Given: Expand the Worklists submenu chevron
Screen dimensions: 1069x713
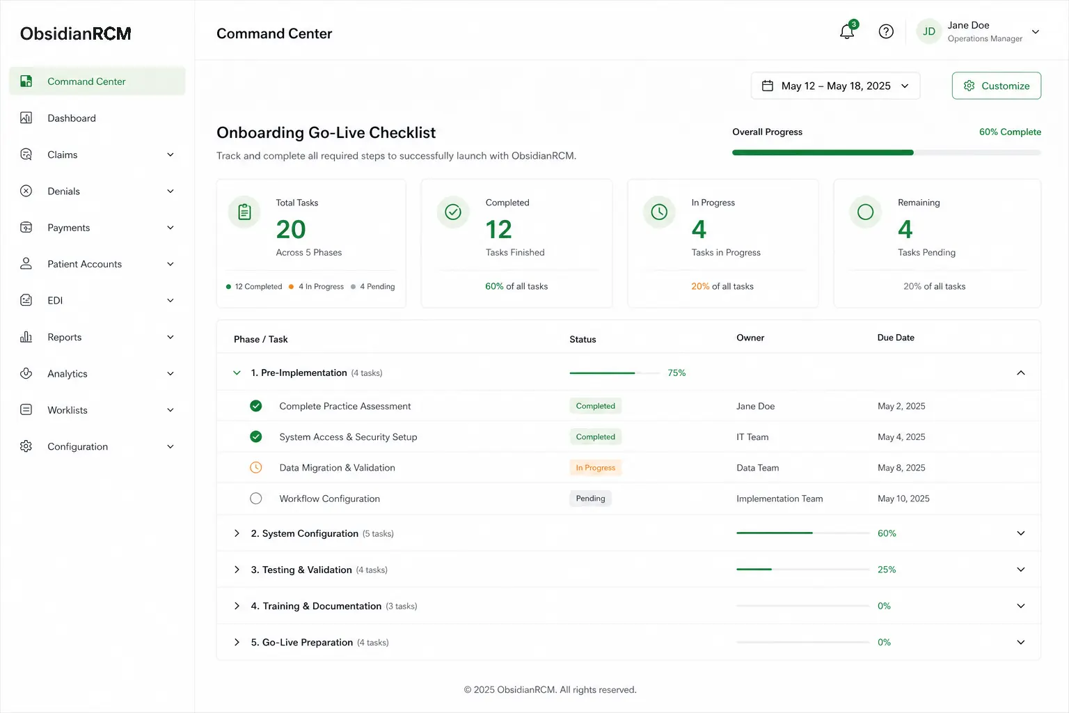Looking at the screenshot, I should (x=171, y=410).
